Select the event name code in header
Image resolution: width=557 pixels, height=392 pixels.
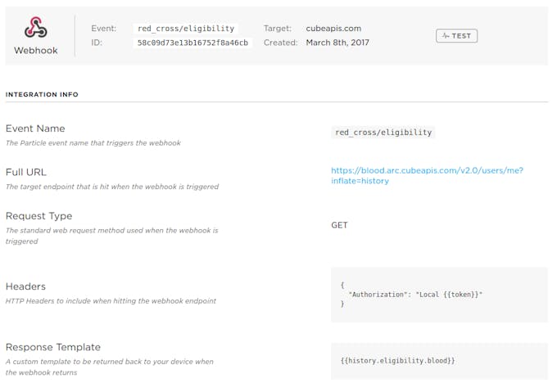186,29
